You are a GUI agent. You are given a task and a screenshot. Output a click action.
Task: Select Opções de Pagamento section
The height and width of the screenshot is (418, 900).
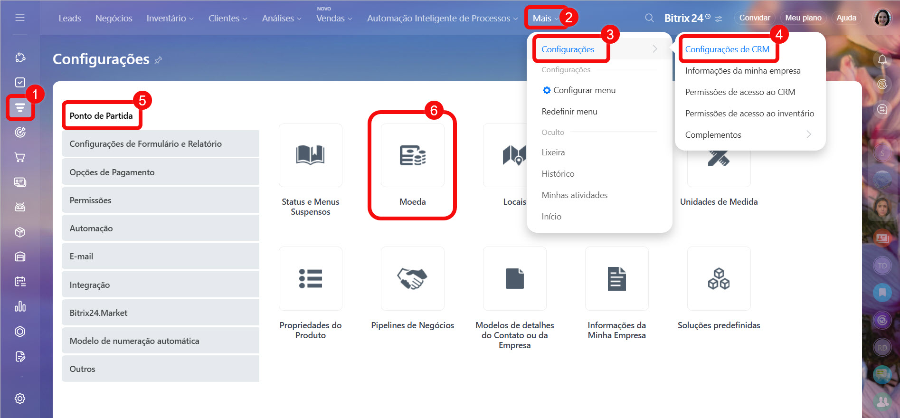[x=161, y=172]
